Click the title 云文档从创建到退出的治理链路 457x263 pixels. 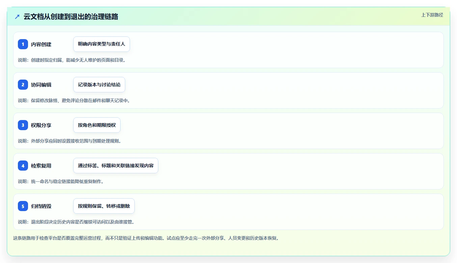(71, 17)
